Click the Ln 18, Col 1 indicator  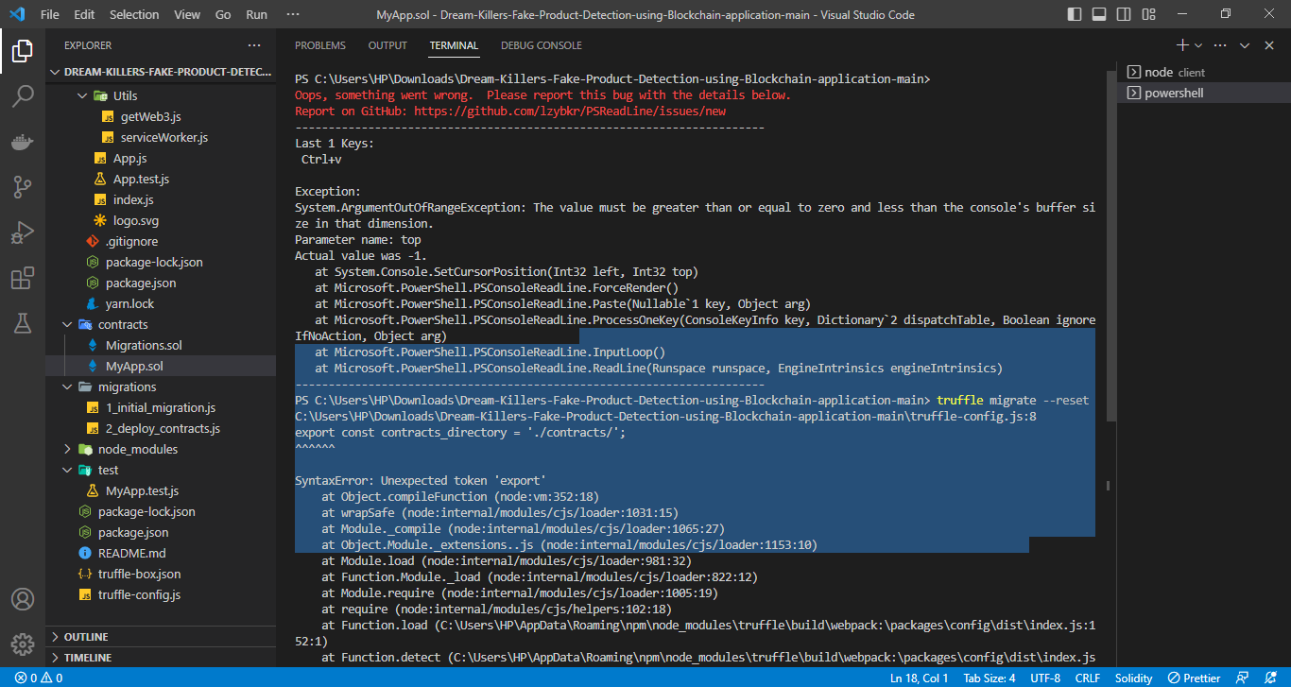point(920,678)
